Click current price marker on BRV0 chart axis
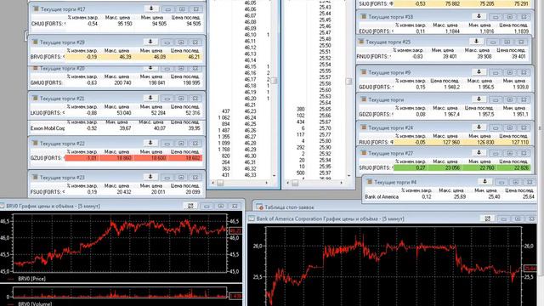This screenshot has width=544, height=306. coord(235,230)
